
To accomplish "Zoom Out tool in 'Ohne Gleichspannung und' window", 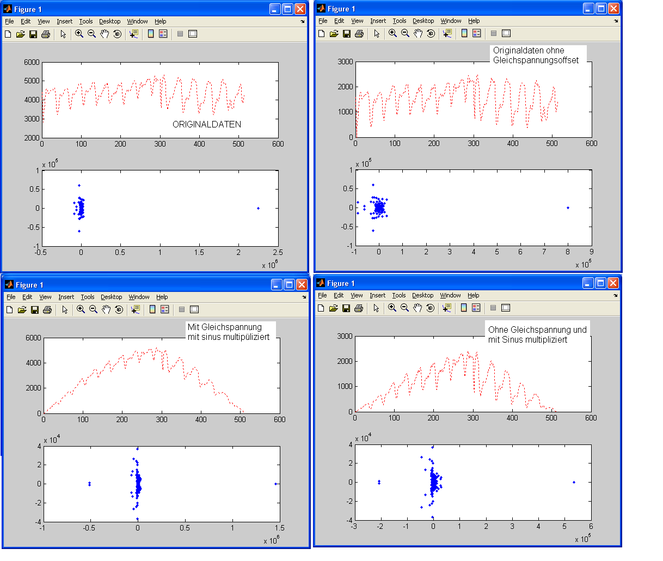I will coord(404,308).
